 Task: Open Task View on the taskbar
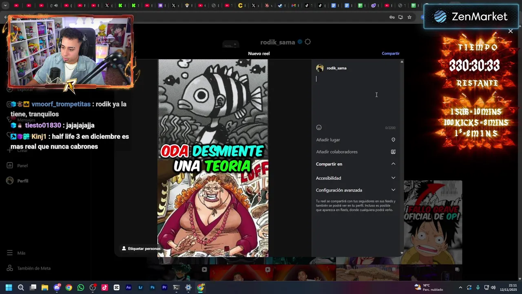pyautogui.click(x=33, y=287)
